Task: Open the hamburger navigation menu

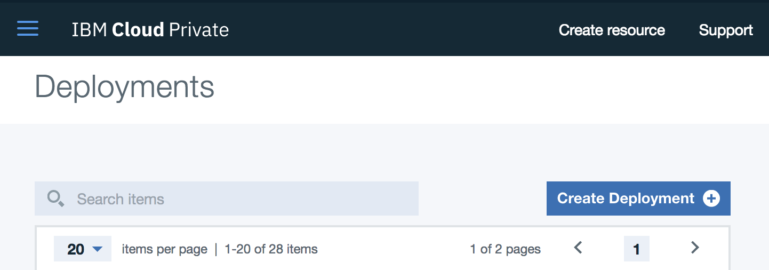Action: pos(28,28)
